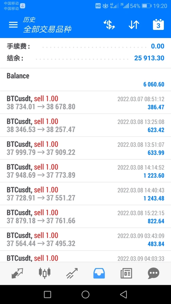Open the hamburger side menu
The width and height of the screenshot is (171, 304).
click(x=13, y=25)
